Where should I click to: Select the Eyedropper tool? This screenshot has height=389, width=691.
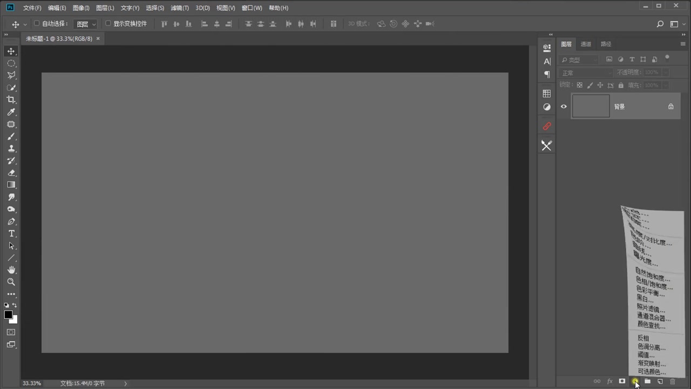[x=11, y=112]
